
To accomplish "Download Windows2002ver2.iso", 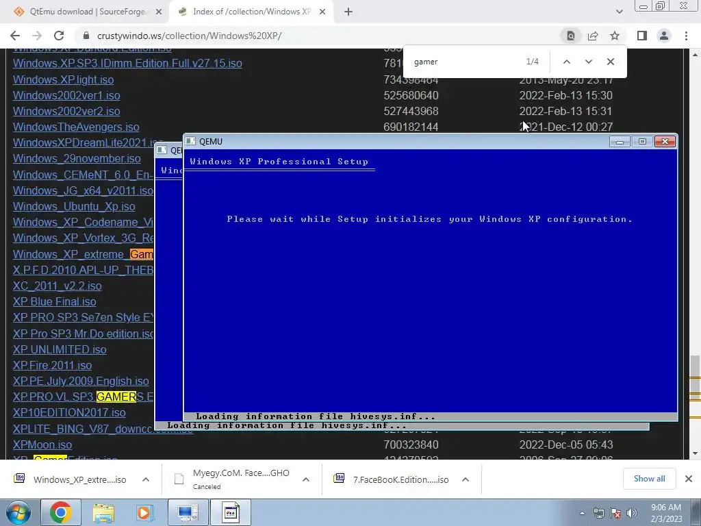I will coord(66,111).
